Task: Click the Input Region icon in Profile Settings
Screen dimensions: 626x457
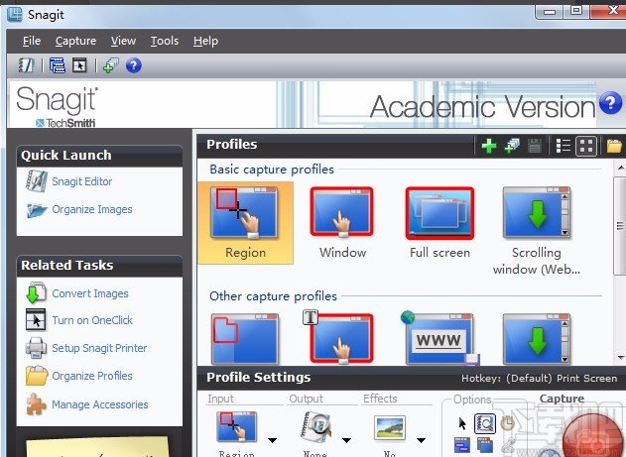Action: pyautogui.click(x=236, y=426)
